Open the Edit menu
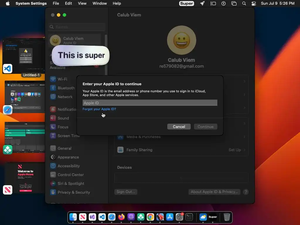Image resolution: width=300 pixels, height=225 pixels. coord(68,4)
